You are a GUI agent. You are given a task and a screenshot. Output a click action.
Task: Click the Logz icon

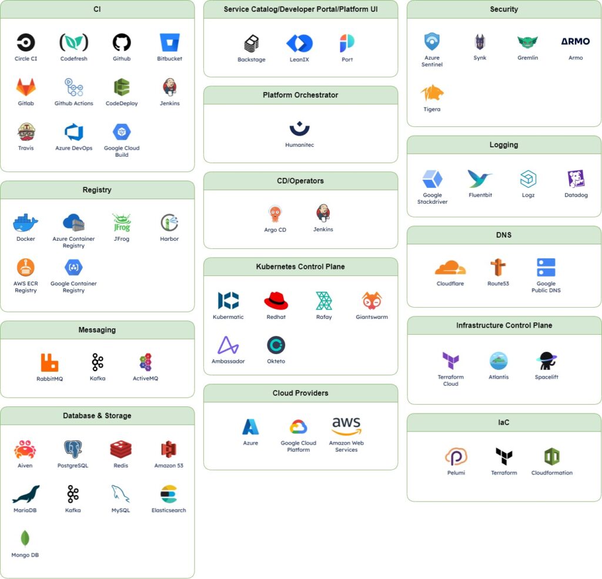pyautogui.click(x=528, y=179)
